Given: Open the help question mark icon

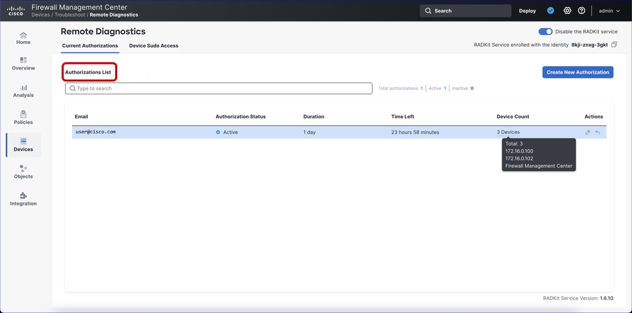Looking at the screenshot, I should [581, 11].
